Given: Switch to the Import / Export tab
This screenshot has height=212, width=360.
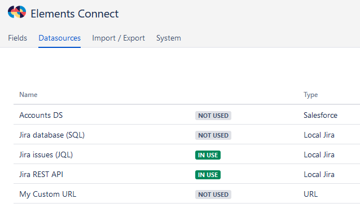Looking at the screenshot, I should 118,38.
